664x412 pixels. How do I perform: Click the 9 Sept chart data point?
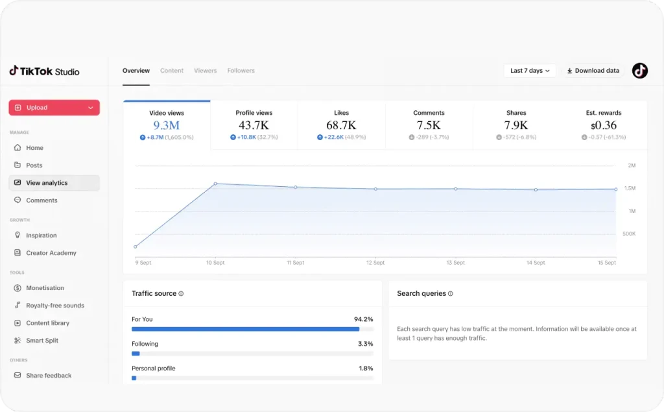136,247
